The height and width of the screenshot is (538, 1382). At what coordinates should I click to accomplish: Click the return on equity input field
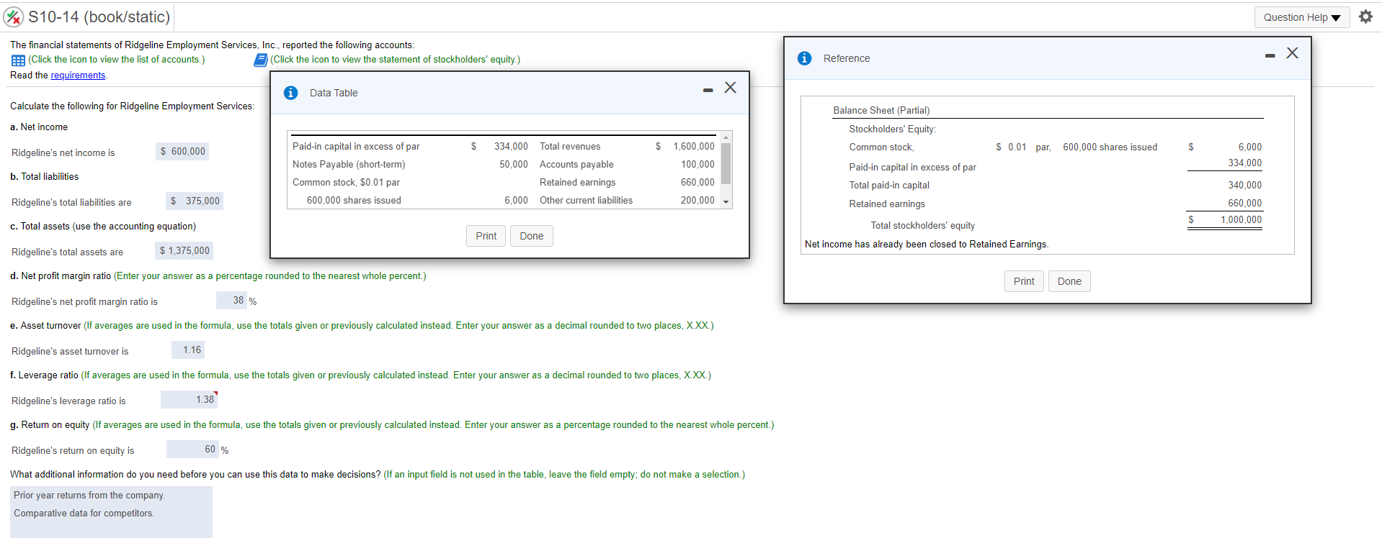tap(192, 450)
